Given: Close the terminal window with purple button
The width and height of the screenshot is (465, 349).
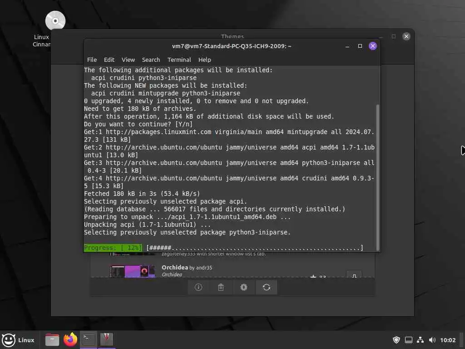Looking at the screenshot, I should coord(373,46).
